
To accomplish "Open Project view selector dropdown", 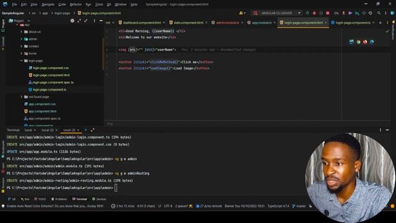I will tap(20, 20).
